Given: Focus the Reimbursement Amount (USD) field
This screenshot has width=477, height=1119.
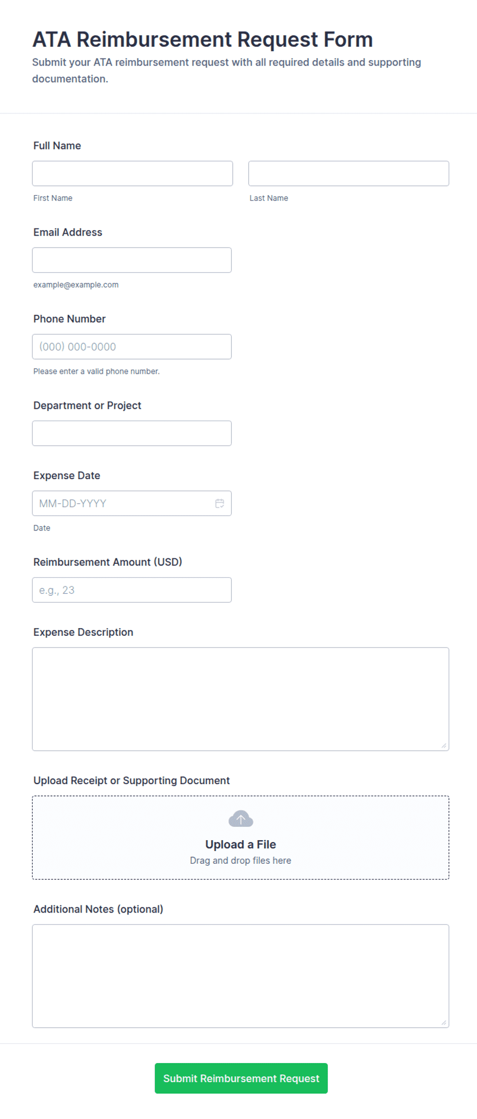Looking at the screenshot, I should (x=132, y=590).
